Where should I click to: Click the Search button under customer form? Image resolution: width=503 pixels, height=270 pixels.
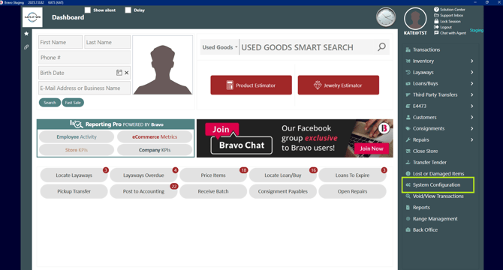pos(50,103)
